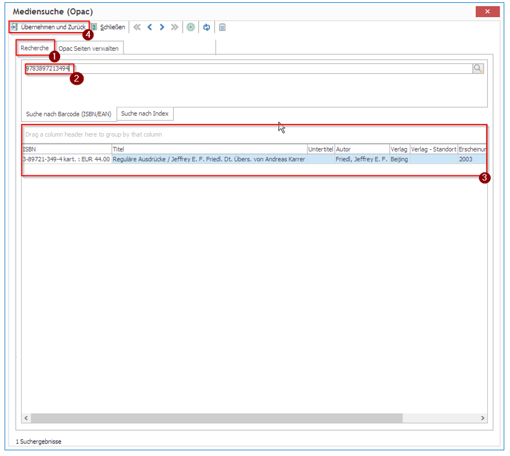Select the Suche nach Barcode (ISBN/EAN) tab
The width and height of the screenshot is (510, 456).
pyautogui.click(x=69, y=114)
